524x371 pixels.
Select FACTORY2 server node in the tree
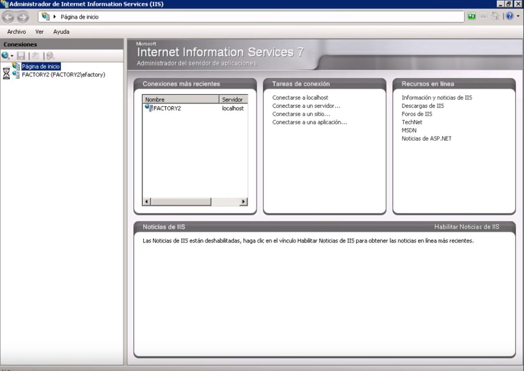(x=63, y=75)
